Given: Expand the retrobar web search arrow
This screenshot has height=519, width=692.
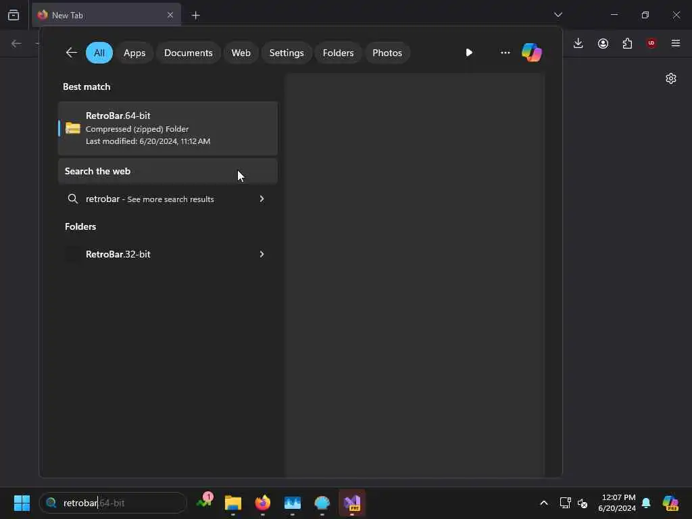Looking at the screenshot, I should tap(262, 199).
